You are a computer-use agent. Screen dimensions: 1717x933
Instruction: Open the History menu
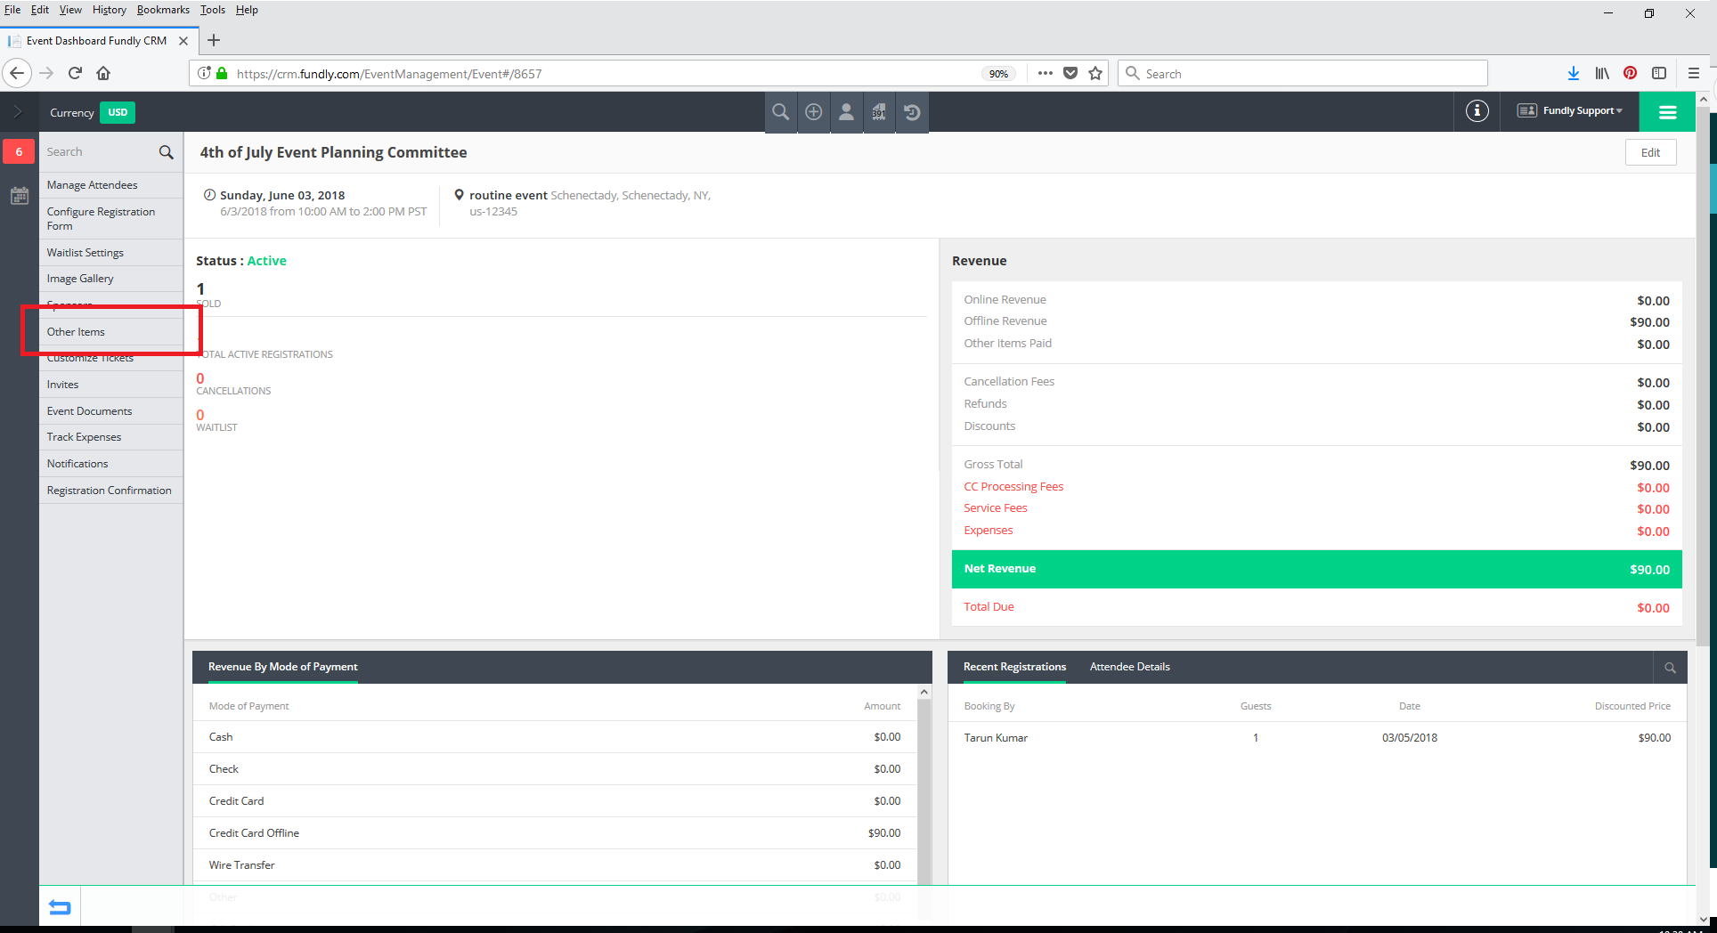pos(110,10)
